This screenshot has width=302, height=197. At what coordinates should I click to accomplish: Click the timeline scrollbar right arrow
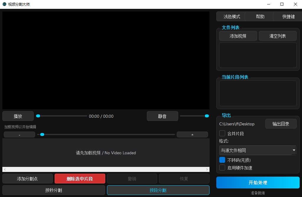(x=207, y=170)
